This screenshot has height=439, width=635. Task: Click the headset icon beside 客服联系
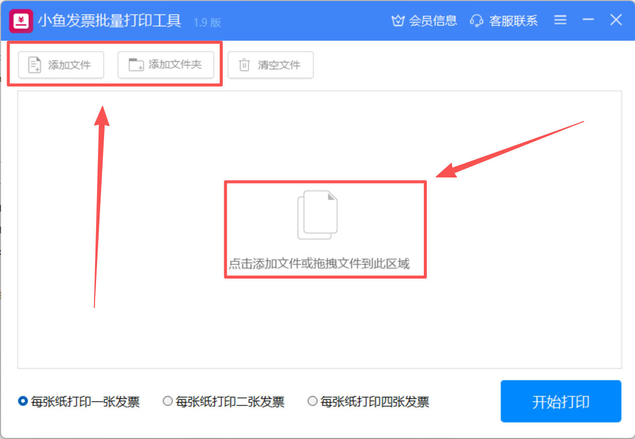(x=476, y=21)
